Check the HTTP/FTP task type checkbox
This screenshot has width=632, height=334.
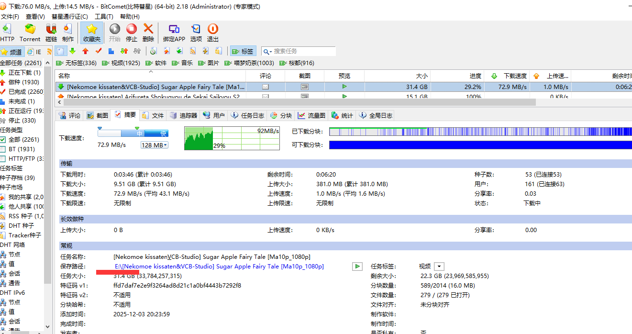(x=3, y=159)
